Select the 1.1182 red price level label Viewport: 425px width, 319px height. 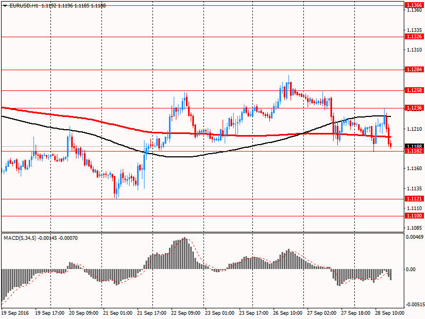pos(414,151)
